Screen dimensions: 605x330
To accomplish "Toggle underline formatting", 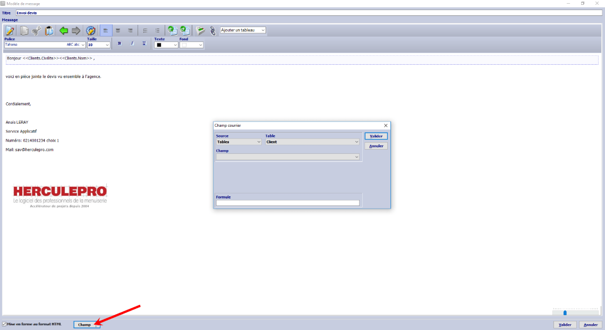I will click(x=144, y=44).
